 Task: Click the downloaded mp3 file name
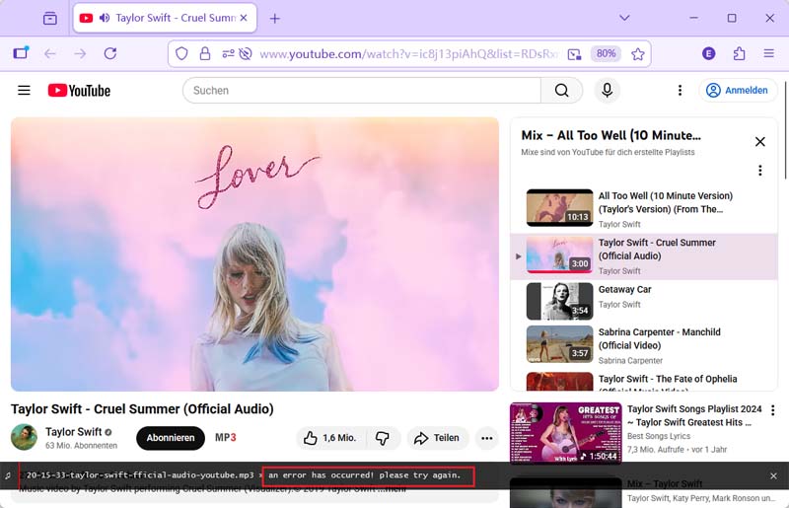[x=140, y=475]
